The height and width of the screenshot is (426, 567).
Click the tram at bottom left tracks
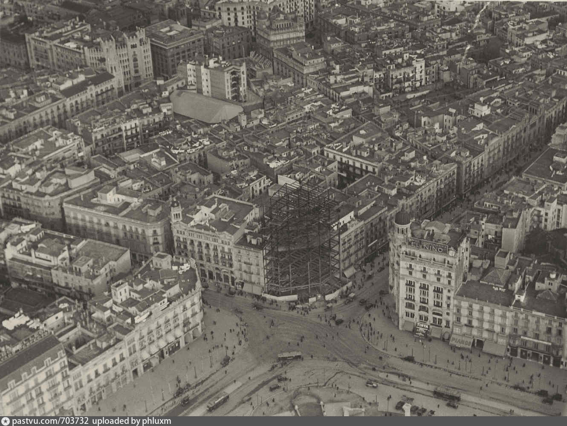(218, 400)
